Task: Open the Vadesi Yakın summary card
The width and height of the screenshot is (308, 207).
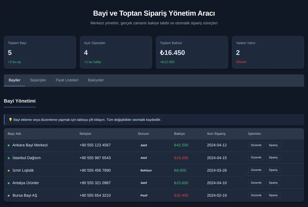Action: click(x=268, y=52)
